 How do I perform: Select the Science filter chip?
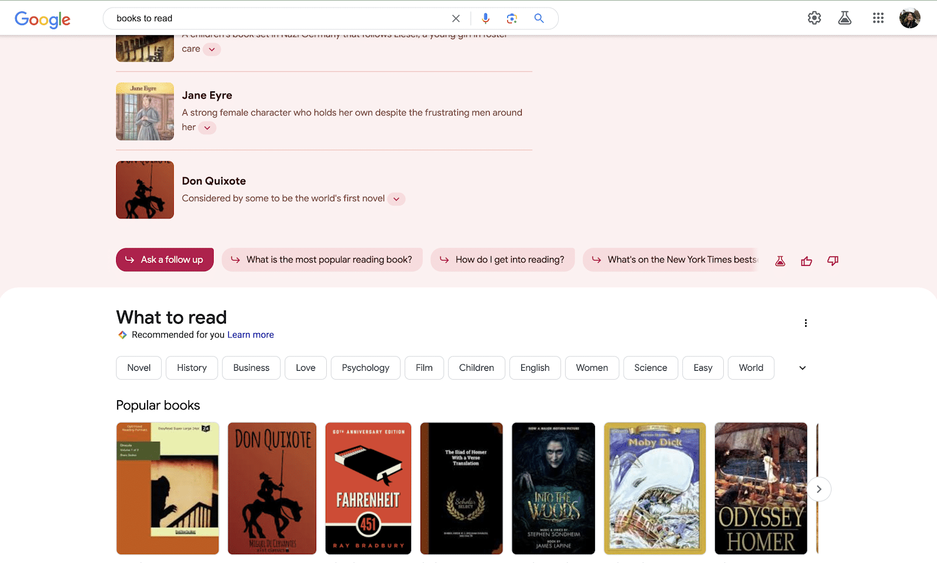point(651,368)
